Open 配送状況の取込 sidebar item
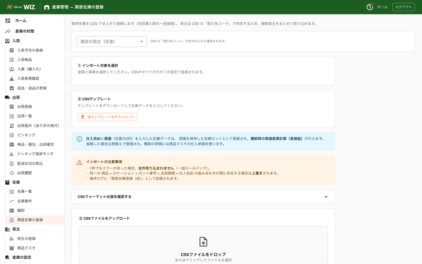 coord(35,164)
